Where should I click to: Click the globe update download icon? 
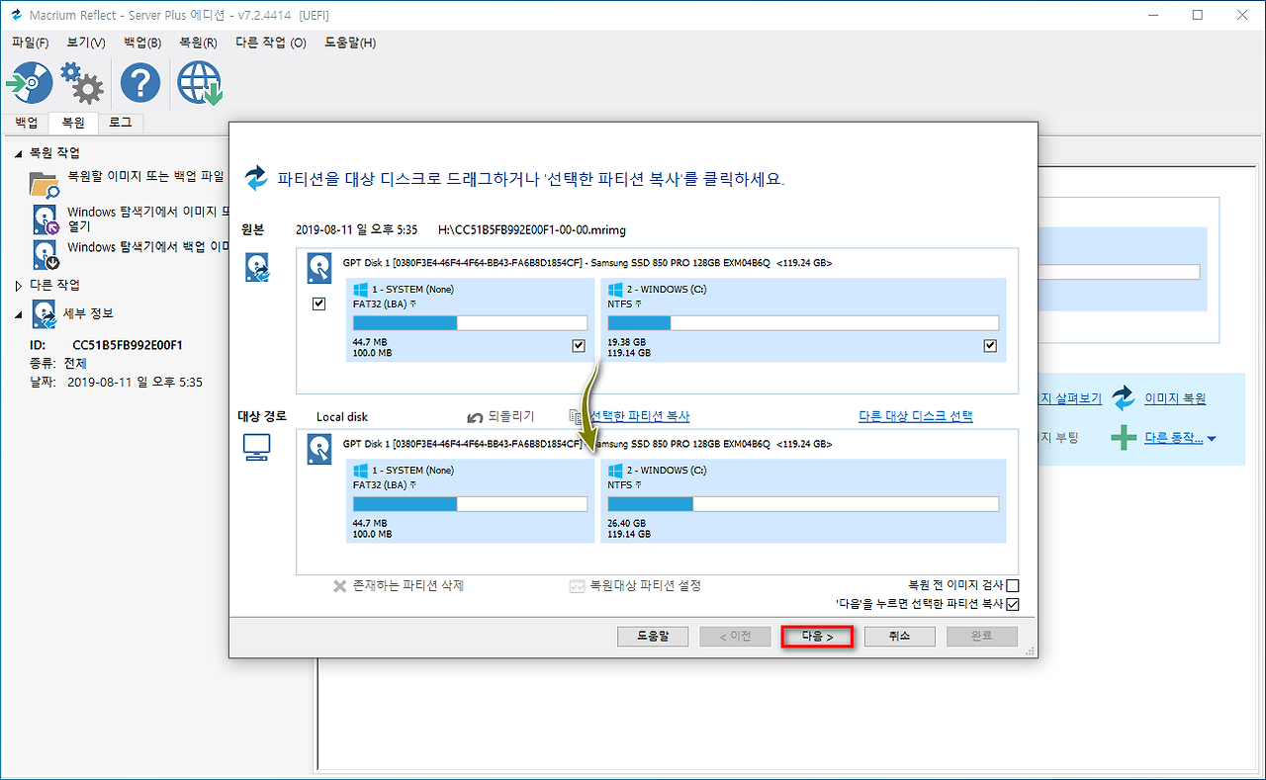click(x=200, y=84)
